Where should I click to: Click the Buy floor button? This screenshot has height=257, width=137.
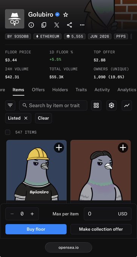36,229
